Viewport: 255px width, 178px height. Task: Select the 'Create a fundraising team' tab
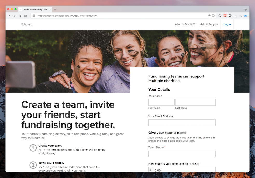(35, 10)
